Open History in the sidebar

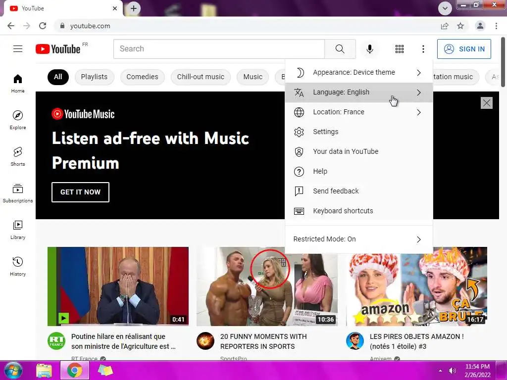(18, 266)
